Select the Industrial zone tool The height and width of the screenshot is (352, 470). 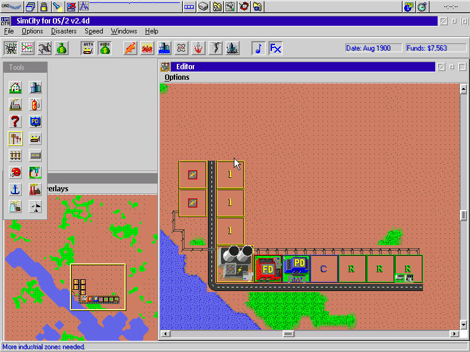(15, 104)
